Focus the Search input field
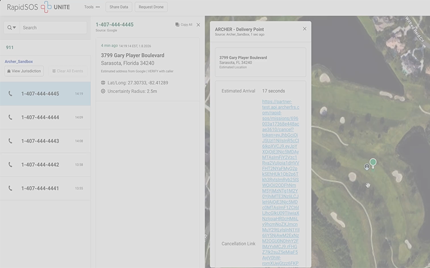This screenshot has width=430, height=268. coord(53,27)
